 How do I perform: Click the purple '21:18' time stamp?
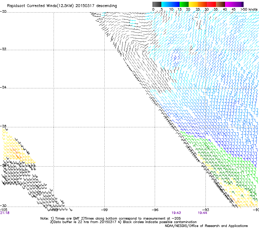(x=5, y=213)
